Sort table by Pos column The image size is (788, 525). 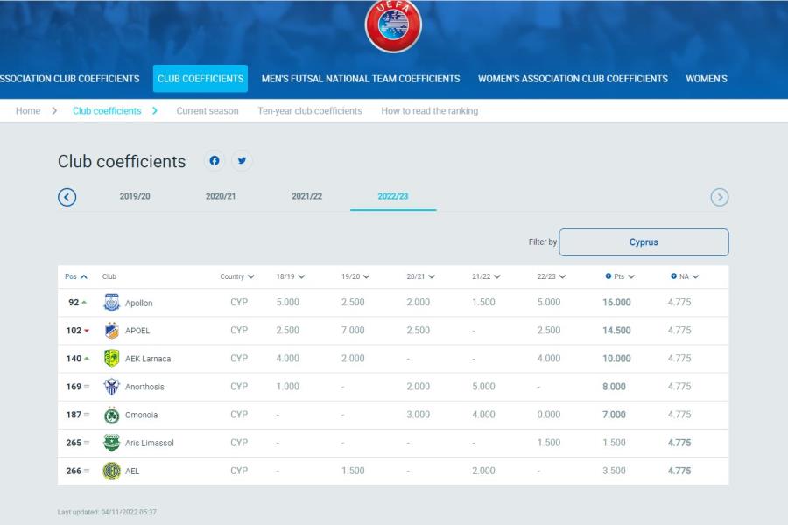pos(76,276)
